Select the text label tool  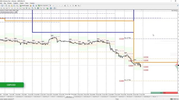coord(73,6)
